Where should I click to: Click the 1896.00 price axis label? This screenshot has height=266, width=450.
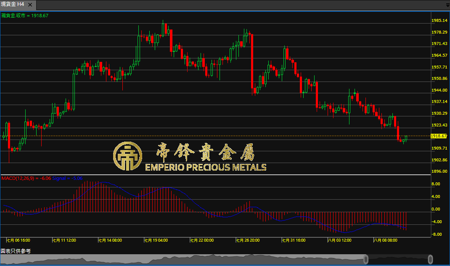tap(439, 171)
